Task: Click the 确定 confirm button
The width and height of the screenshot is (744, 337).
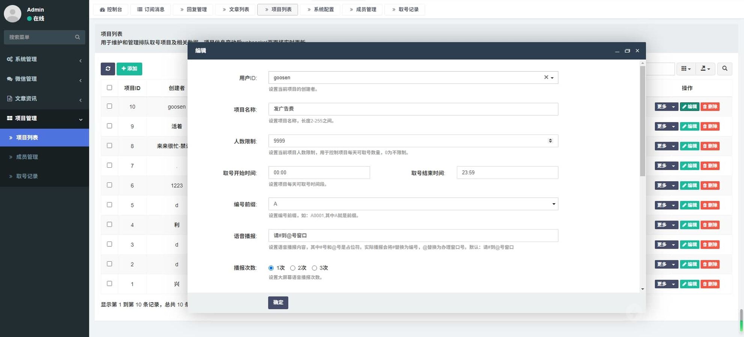Action: tap(278, 303)
